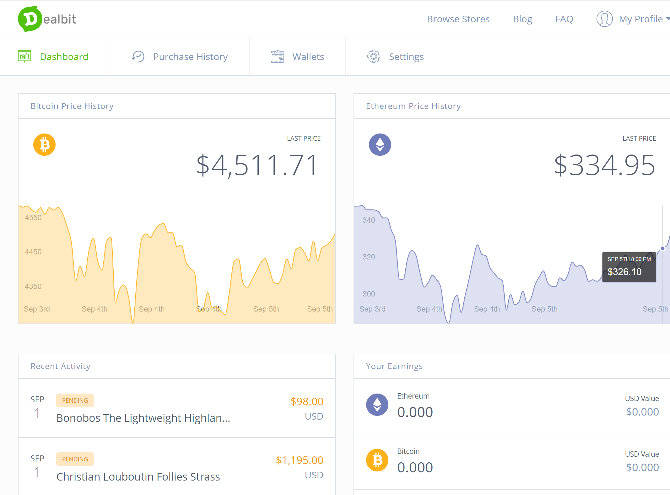Visit the FAQ page
670x495 pixels.
(x=564, y=19)
